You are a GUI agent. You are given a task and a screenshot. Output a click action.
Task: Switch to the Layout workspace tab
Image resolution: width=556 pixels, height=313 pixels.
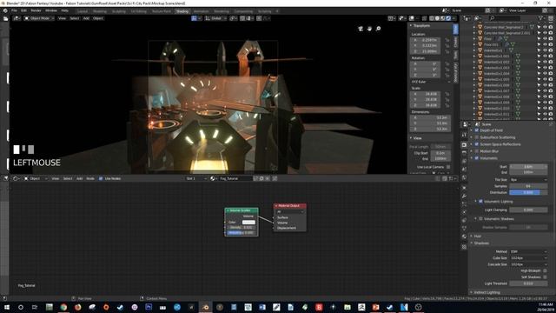click(83, 11)
